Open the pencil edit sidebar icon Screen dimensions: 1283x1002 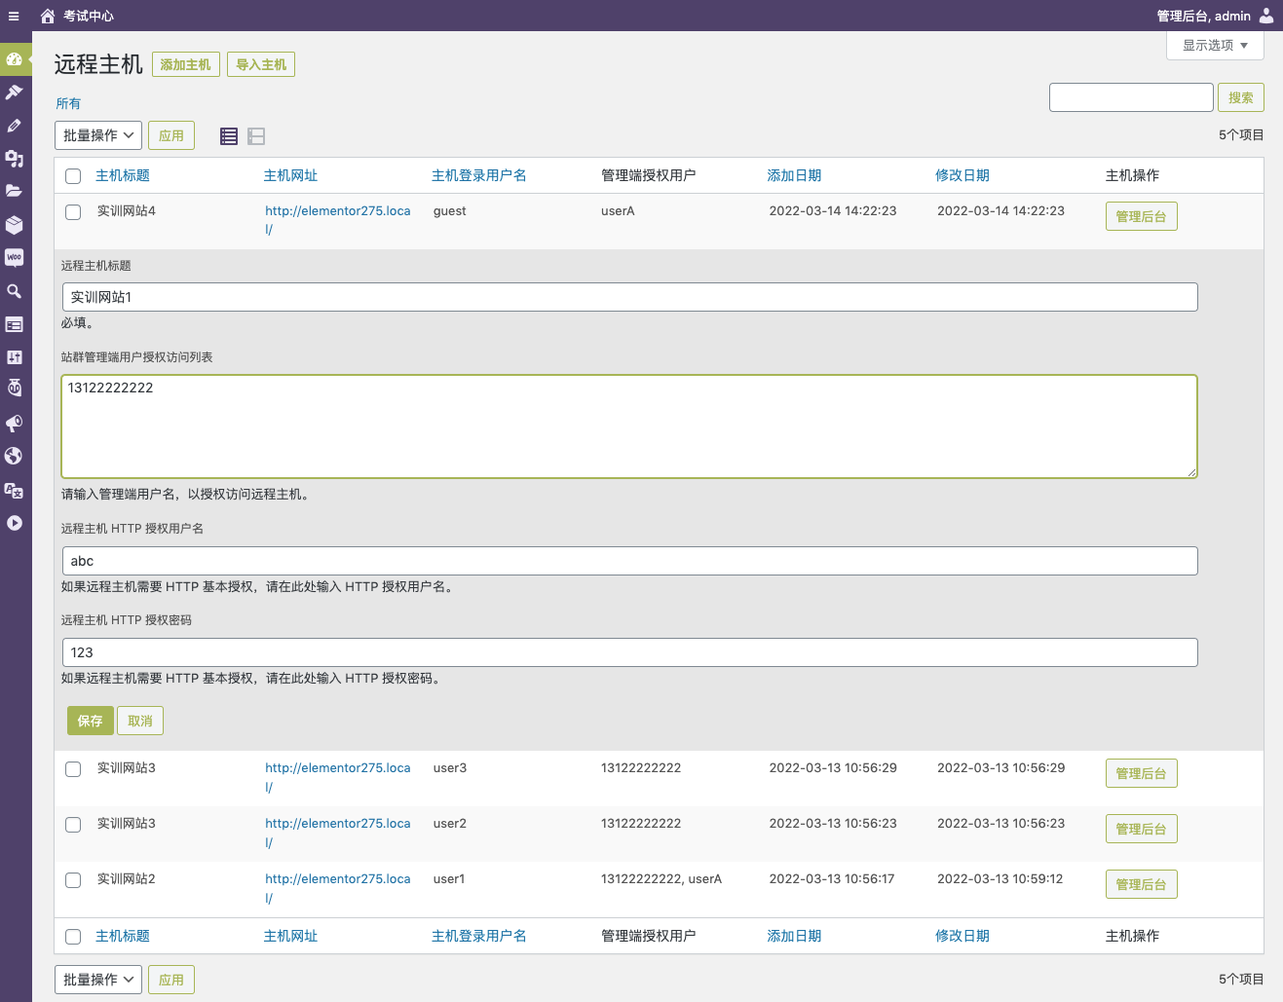(x=14, y=126)
